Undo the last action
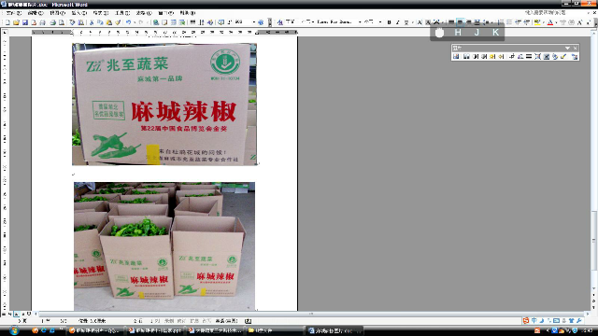Image resolution: width=598 pixels, height=336 pixels. pyautogui.click(x=129, y=22)
